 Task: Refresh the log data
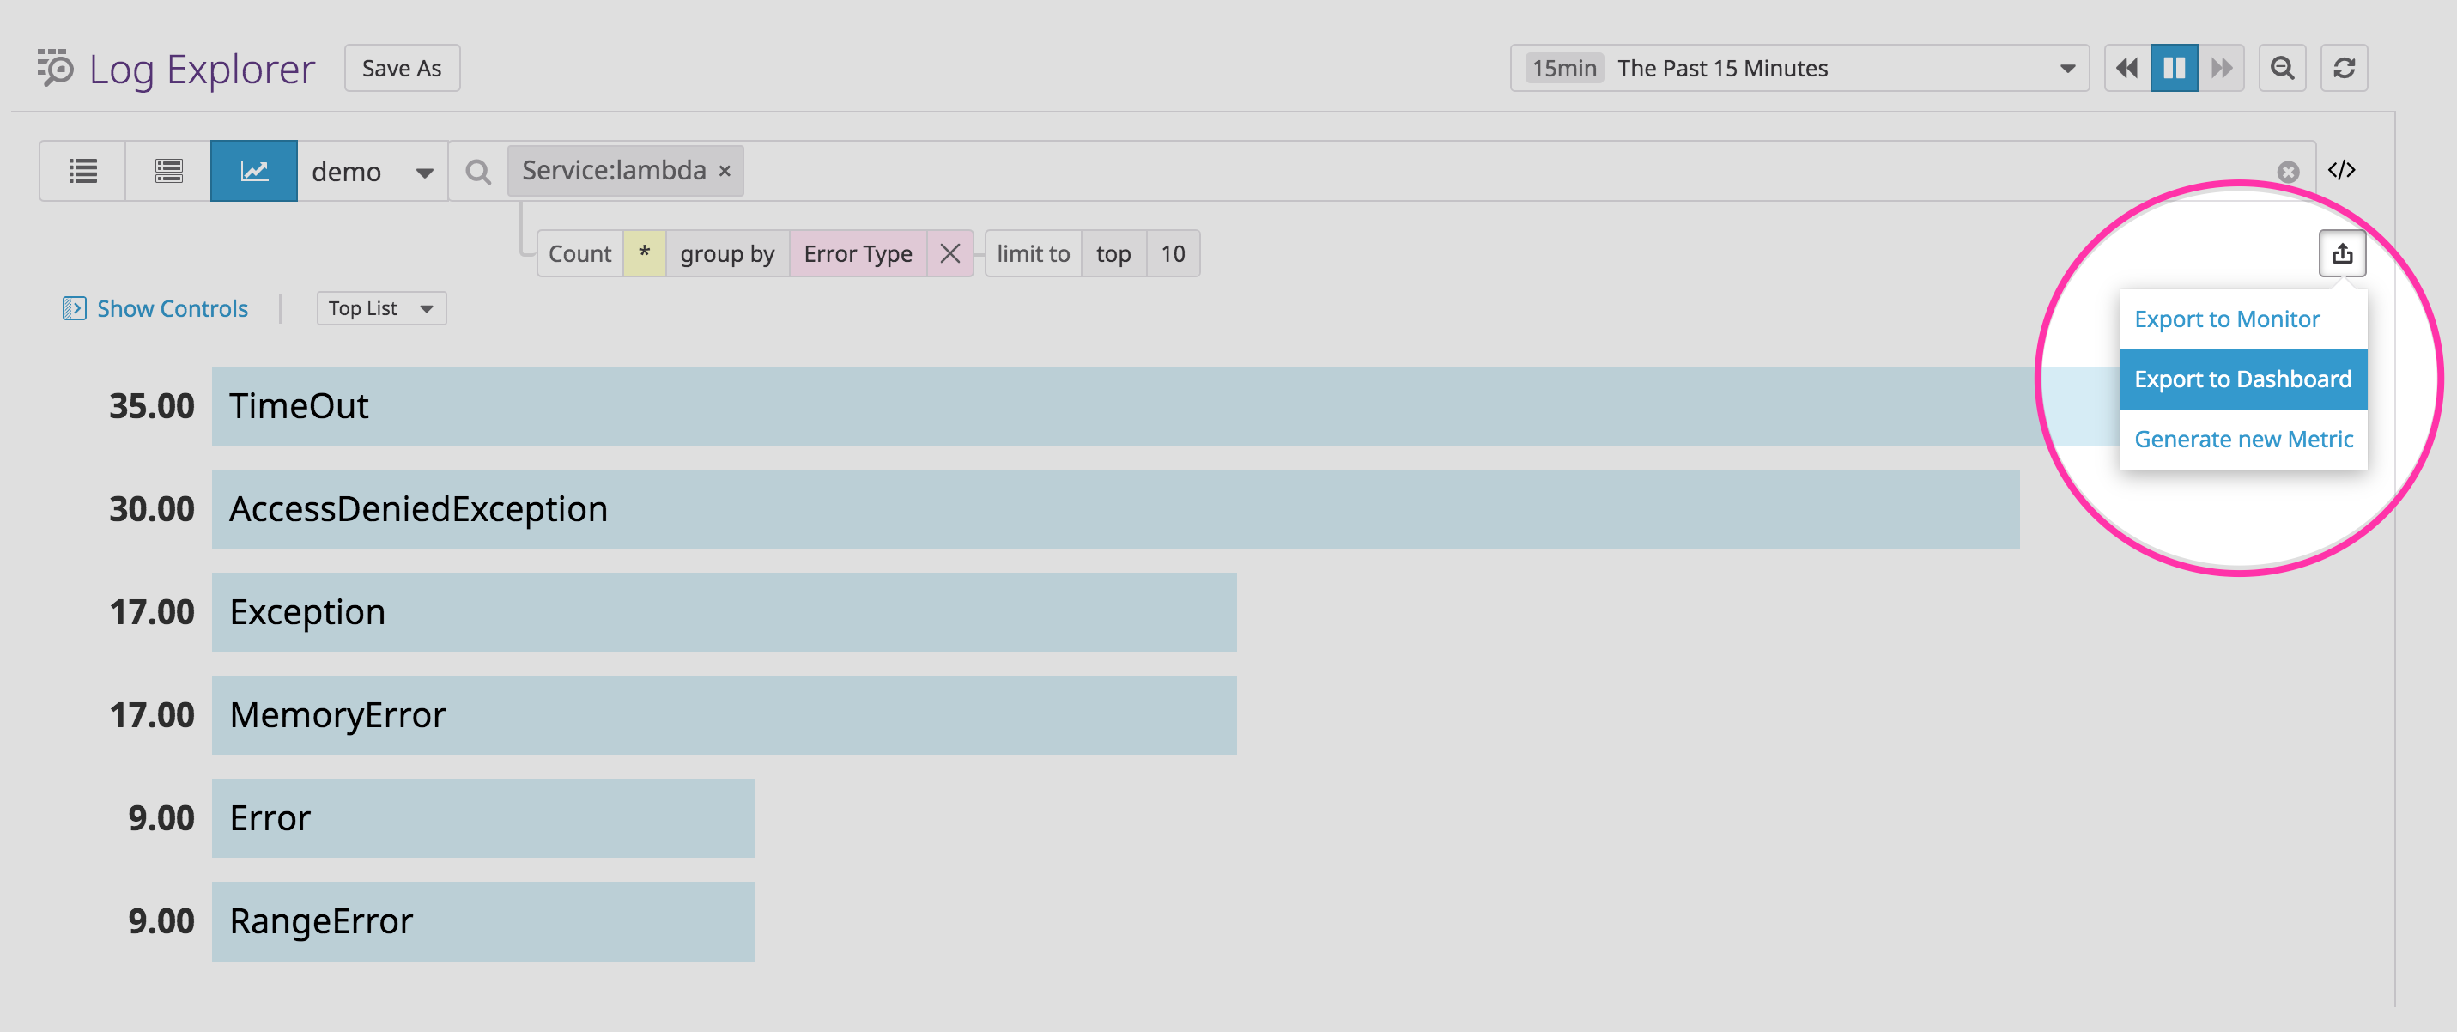(x=2345, y=68)
